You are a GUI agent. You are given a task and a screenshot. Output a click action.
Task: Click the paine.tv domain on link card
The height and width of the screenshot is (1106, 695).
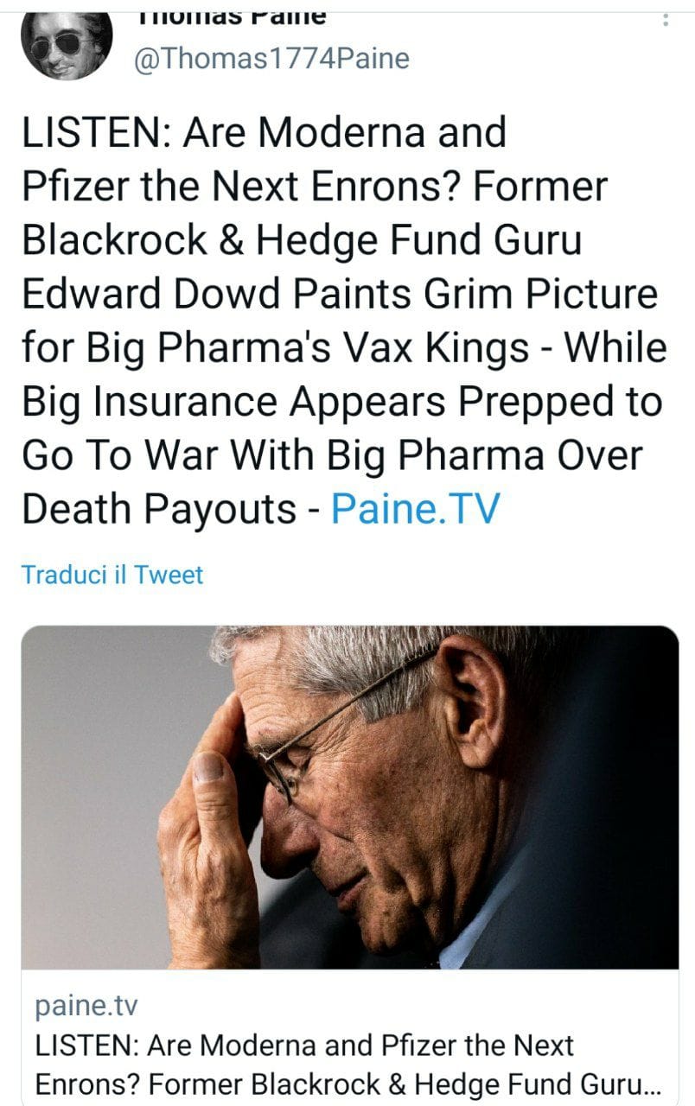(x=86, y=1006)
